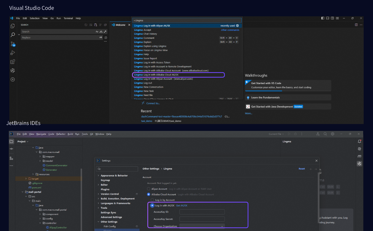Click the Lingma icon in VS Code sidebar

[x=12, y=71]
